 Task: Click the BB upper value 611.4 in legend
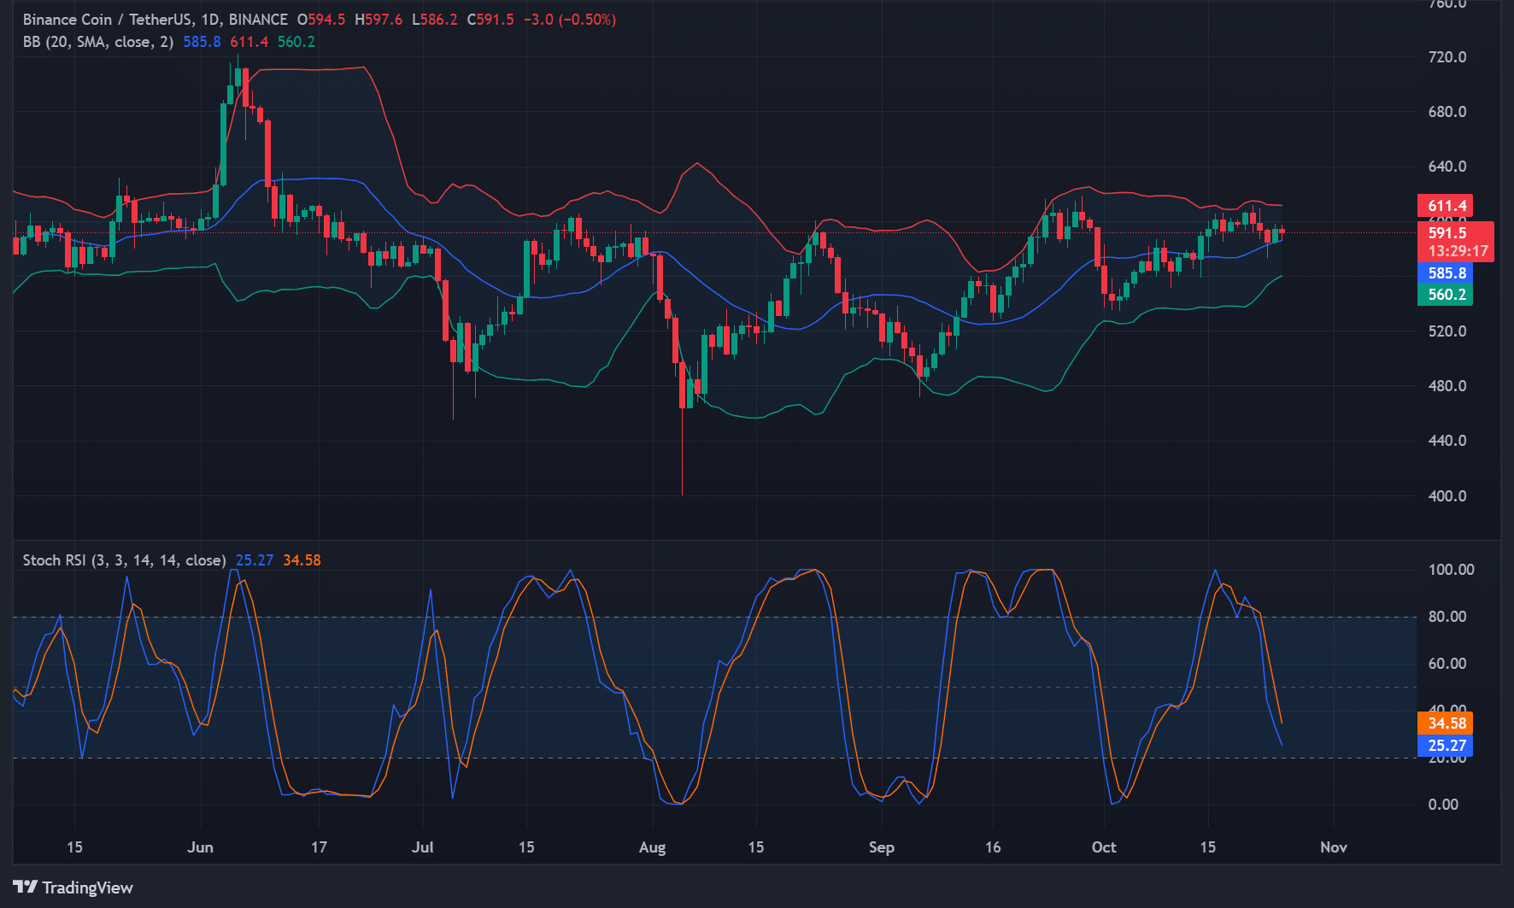[x=249, y=41]
